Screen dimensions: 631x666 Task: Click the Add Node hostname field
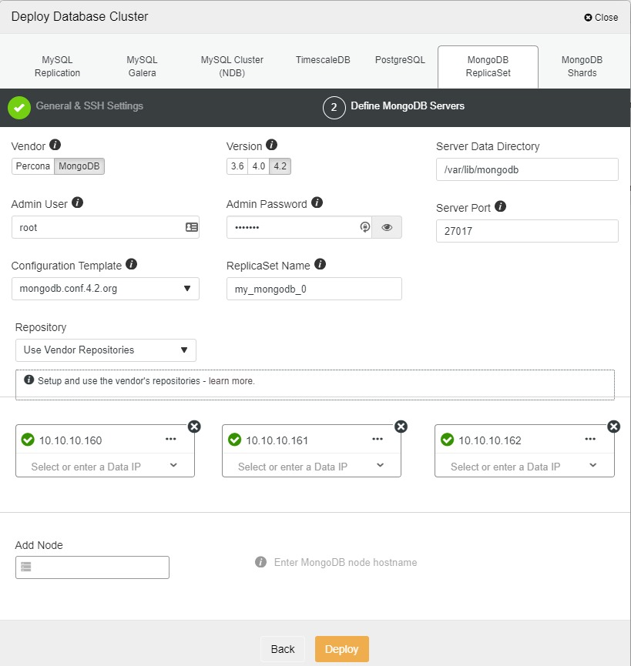[92, 567]
